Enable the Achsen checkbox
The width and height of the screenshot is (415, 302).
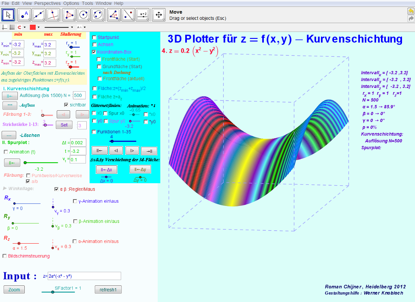[94, 45]
